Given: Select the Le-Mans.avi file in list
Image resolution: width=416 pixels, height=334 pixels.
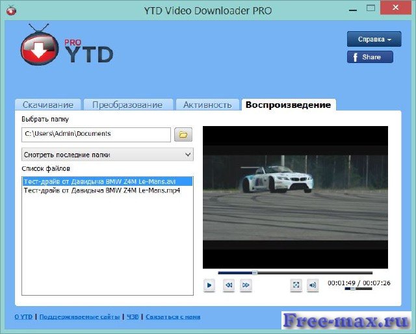Looking at the screenshot, I should 107,181.
